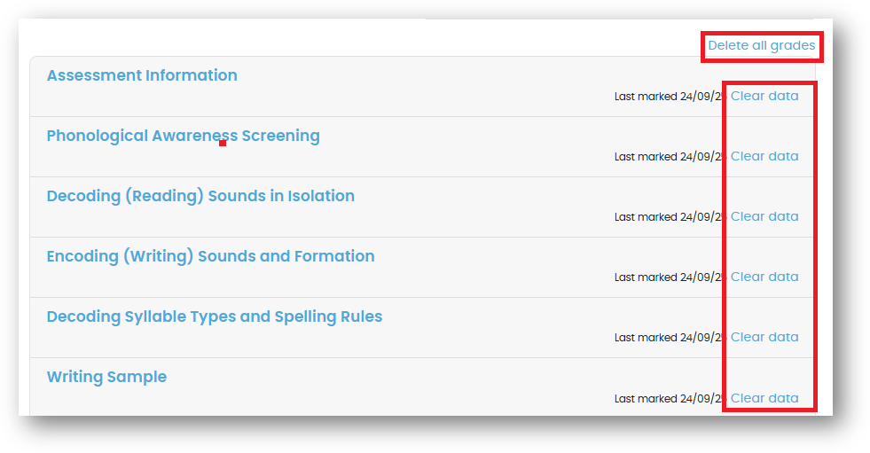Screen dimensions: 870x453
Task: Open the Writing Sample section
Action: coord(106,377)
